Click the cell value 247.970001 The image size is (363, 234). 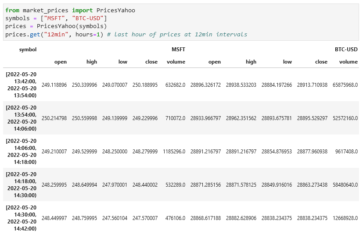[115, 185]
